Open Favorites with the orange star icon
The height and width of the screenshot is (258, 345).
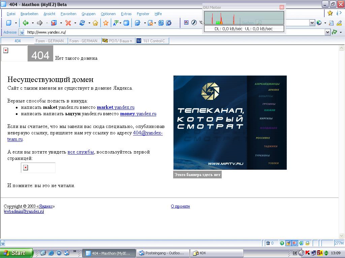pyautogui.click(x=106, y=23)
